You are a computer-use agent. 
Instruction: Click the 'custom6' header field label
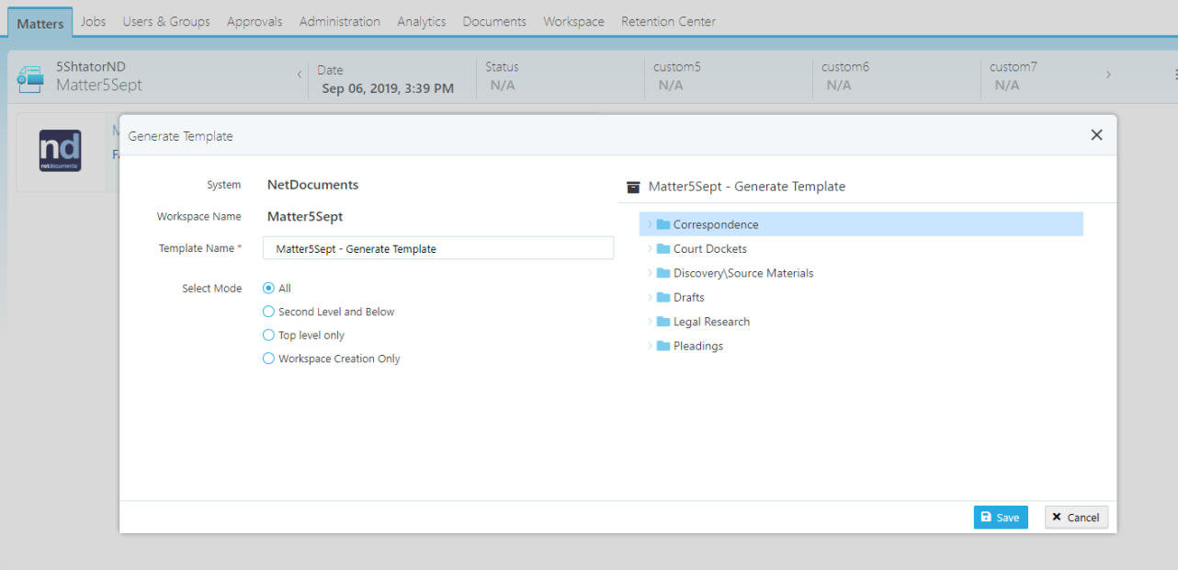click(x=845, y=67)
